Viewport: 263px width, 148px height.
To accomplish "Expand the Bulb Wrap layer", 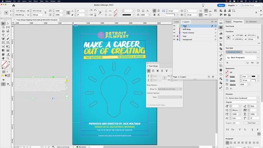I will pyautogui.click(x=182, y=29).
